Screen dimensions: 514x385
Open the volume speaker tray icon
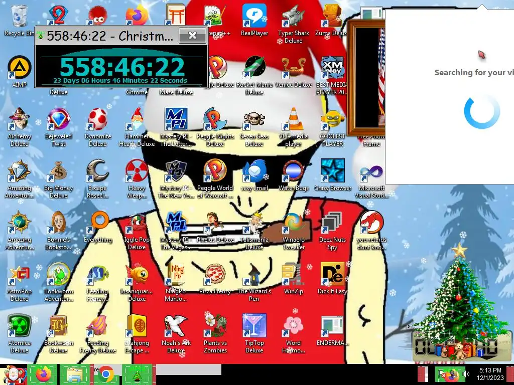tap(467, 374)
